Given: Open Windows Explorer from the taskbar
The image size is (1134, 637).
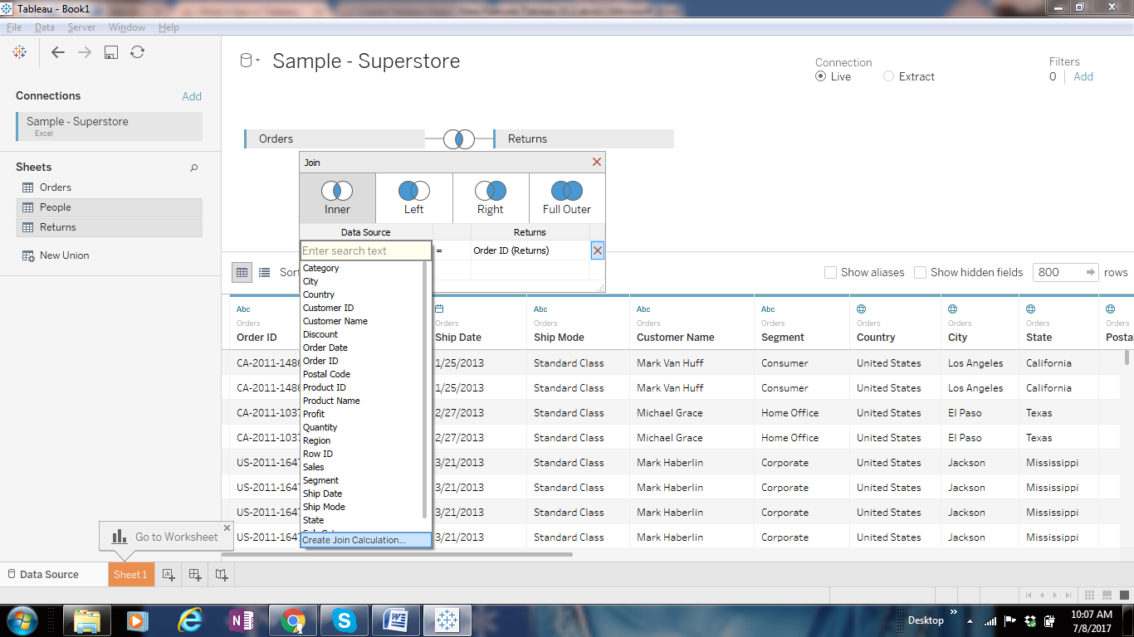Looking at the screenshot, I should coord(87,620).
